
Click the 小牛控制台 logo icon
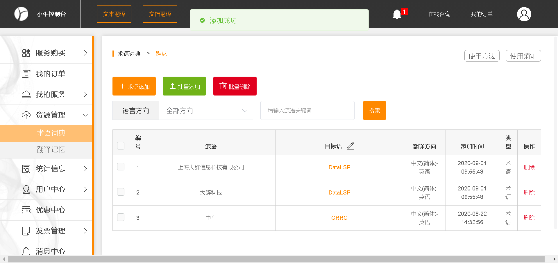pyautogui.click(x=21, y=14)
